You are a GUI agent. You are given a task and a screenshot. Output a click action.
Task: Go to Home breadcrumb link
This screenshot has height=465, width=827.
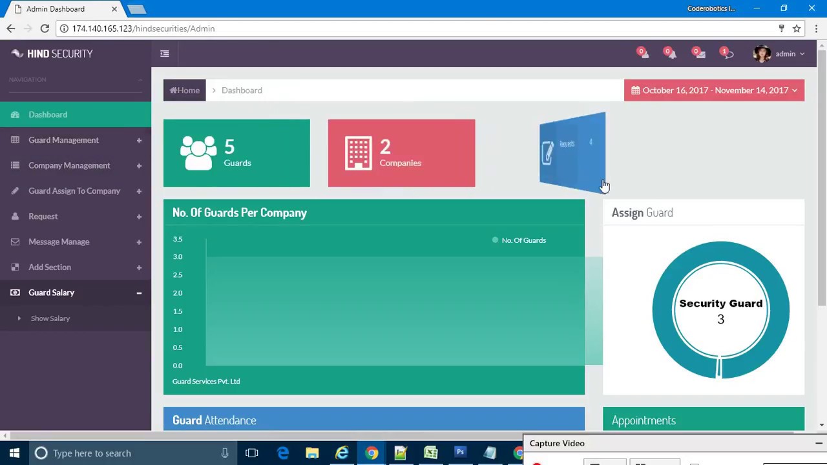pos(185,90)
